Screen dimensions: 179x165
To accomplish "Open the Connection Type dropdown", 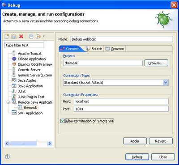I will [x=166, y=82].
